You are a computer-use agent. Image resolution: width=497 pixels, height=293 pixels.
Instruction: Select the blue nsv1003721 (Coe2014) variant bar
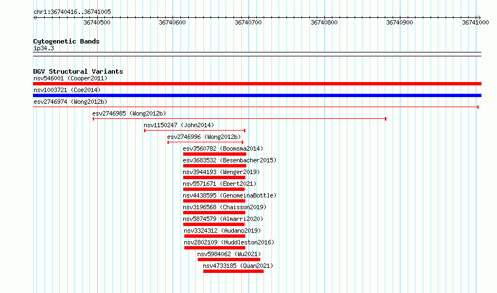coord(257,95)
